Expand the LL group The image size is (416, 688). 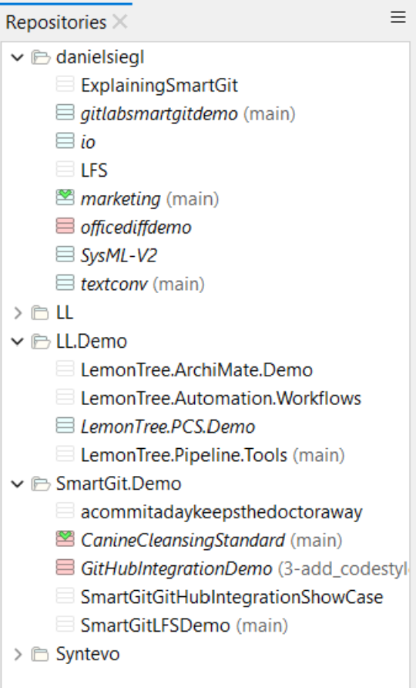coord(18,313)
